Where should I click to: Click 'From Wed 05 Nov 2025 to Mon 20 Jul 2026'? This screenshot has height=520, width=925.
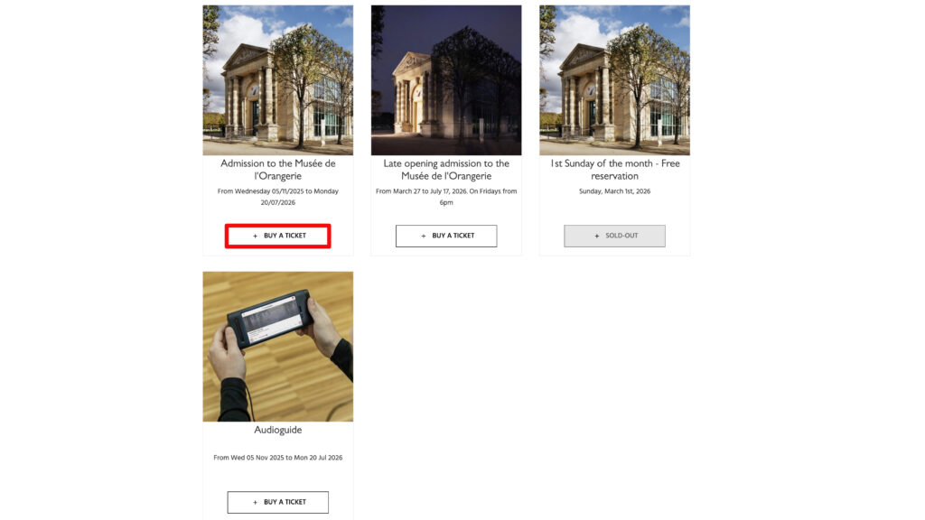[278, 458]
